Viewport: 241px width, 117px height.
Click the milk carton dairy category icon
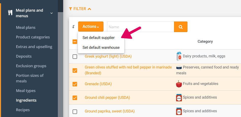[179, 56]
